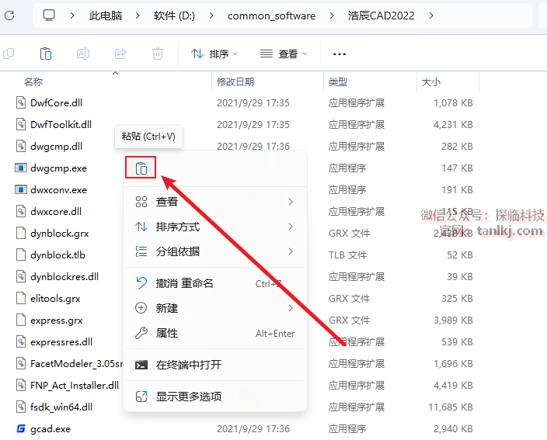Screen dimensions: 547x440
Task: Select file name gcad.exe
Action: pyautogui.click(x=51, y=429)
